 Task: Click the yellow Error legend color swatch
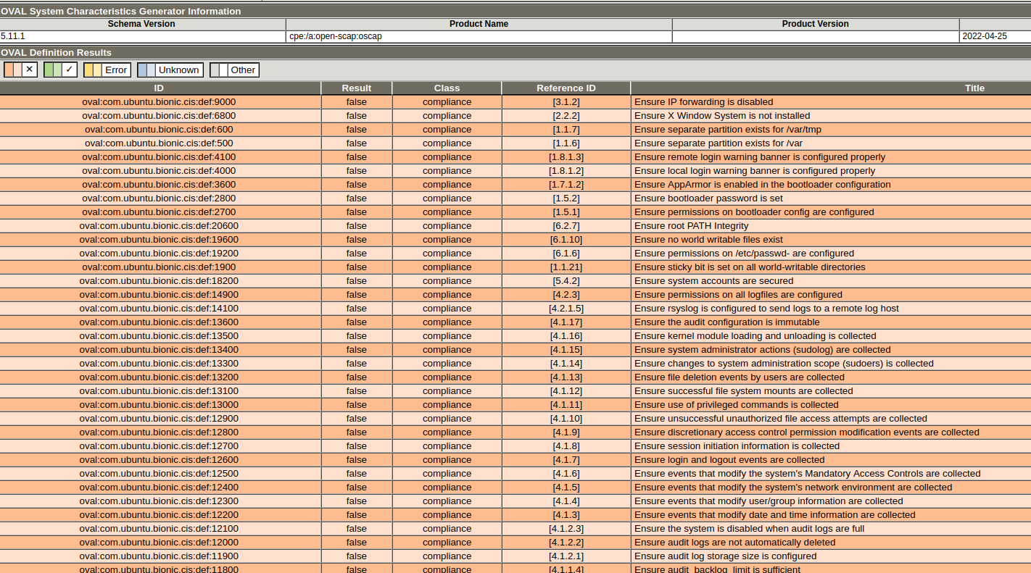93,70
